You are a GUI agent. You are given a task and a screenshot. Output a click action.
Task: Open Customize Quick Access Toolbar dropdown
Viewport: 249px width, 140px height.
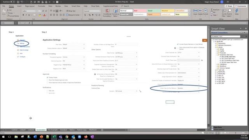pos(61,2)
